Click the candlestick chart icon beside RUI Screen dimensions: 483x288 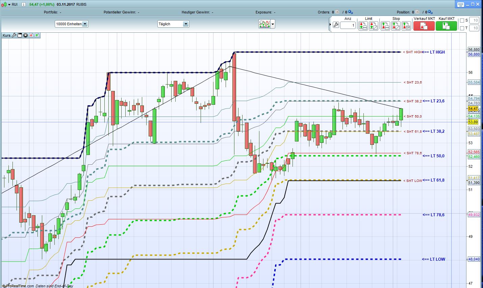pyautogui.click(x=4, y=4)
